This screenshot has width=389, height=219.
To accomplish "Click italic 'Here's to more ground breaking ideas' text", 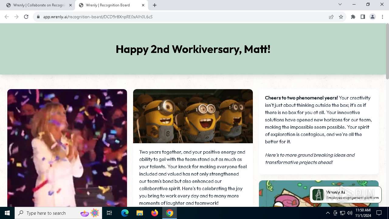I will click(x=310, y=158).
